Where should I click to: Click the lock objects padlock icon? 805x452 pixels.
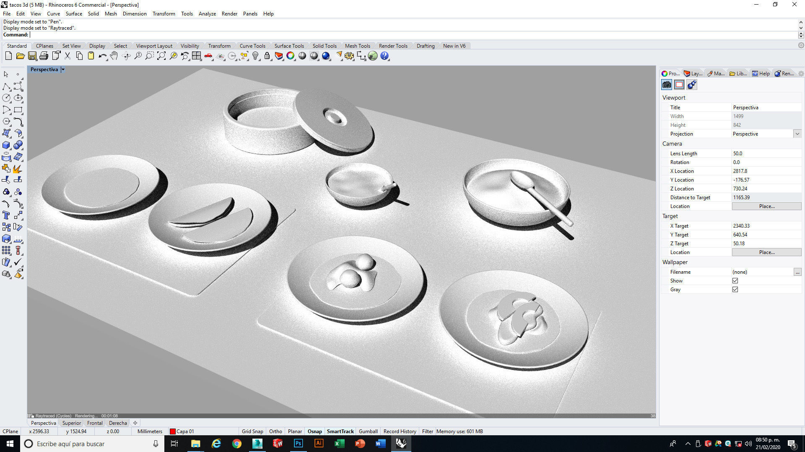click(x=267, y=56)
